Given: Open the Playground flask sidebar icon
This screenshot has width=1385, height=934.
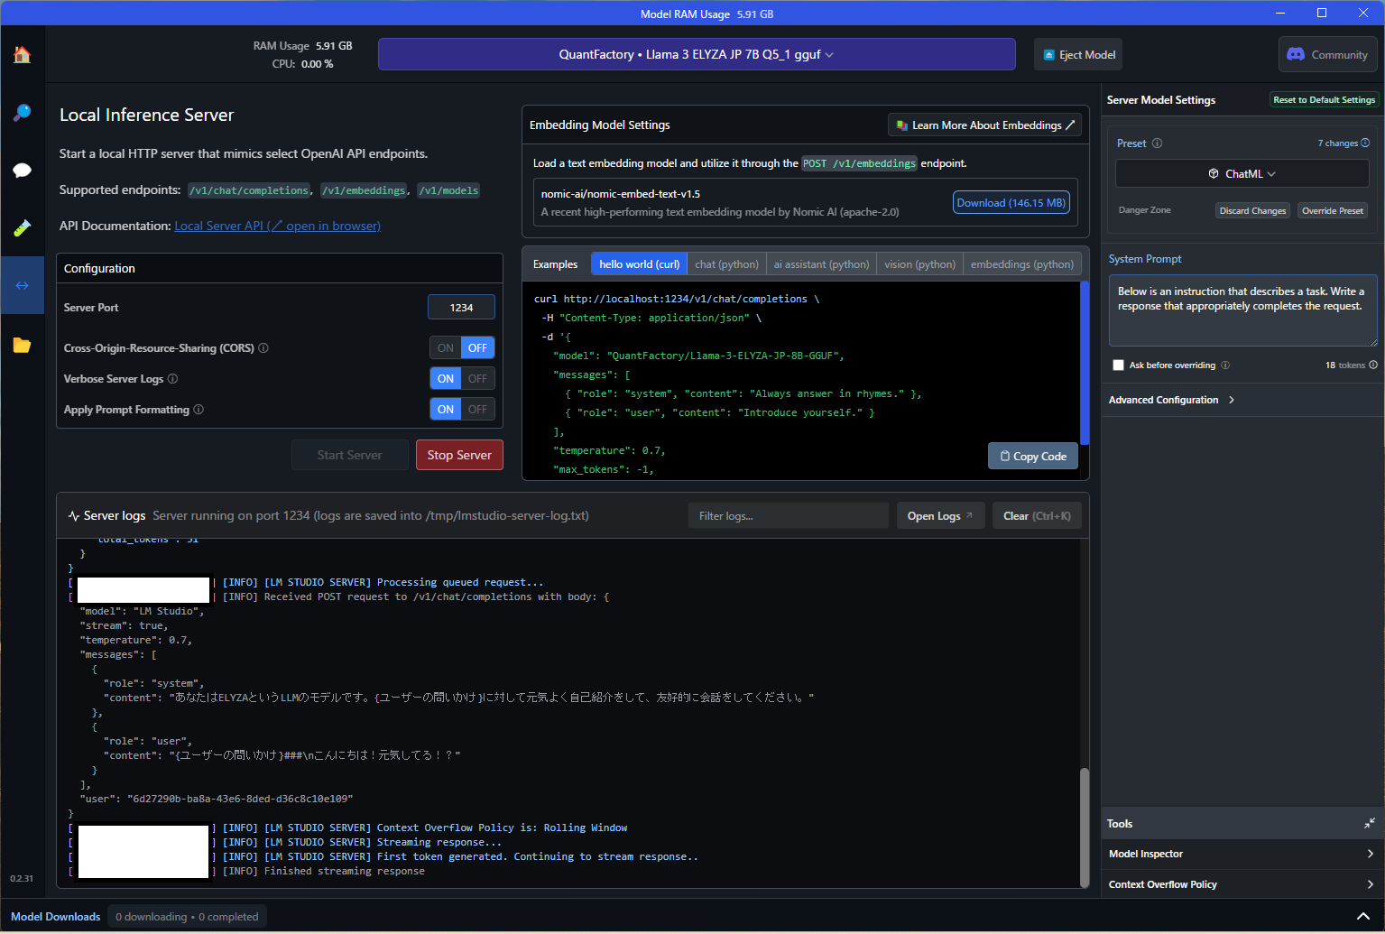Looking at the screenshot, I should 22,228.
